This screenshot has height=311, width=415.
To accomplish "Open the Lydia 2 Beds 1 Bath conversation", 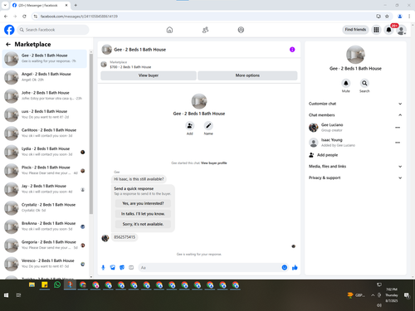I will [x=45, y=152].
